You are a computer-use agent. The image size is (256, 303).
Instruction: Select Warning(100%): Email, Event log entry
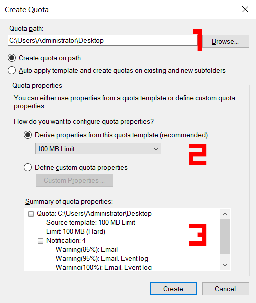click(x=104, y=267)
